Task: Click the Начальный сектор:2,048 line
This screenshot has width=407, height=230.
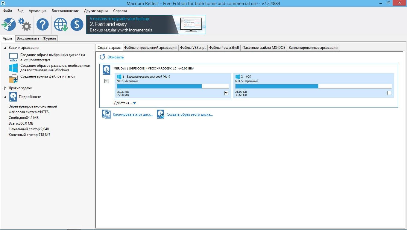Action: pos(29,129)
